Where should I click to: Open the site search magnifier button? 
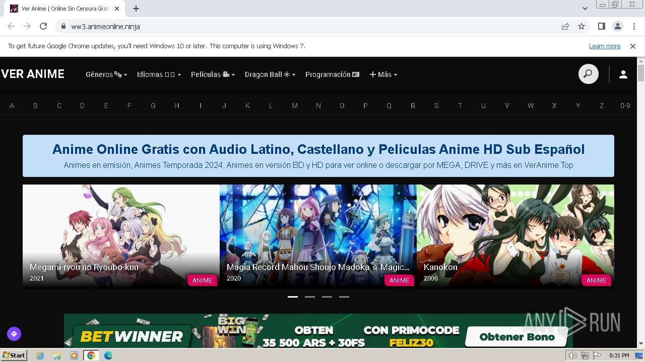point(588,74)
